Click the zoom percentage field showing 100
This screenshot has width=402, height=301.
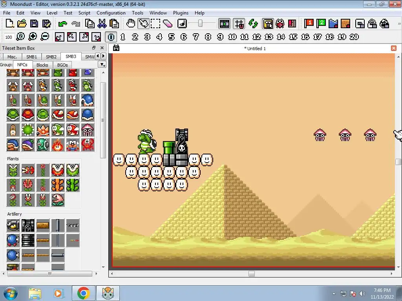9,37
